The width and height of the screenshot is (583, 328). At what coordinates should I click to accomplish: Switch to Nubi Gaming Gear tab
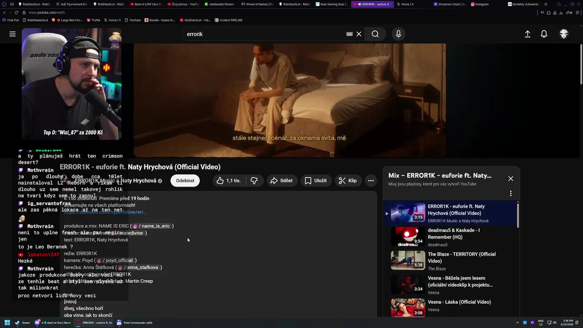332,4
